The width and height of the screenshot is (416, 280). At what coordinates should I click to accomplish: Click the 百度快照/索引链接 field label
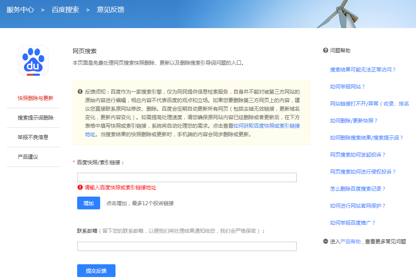(100, 163)
